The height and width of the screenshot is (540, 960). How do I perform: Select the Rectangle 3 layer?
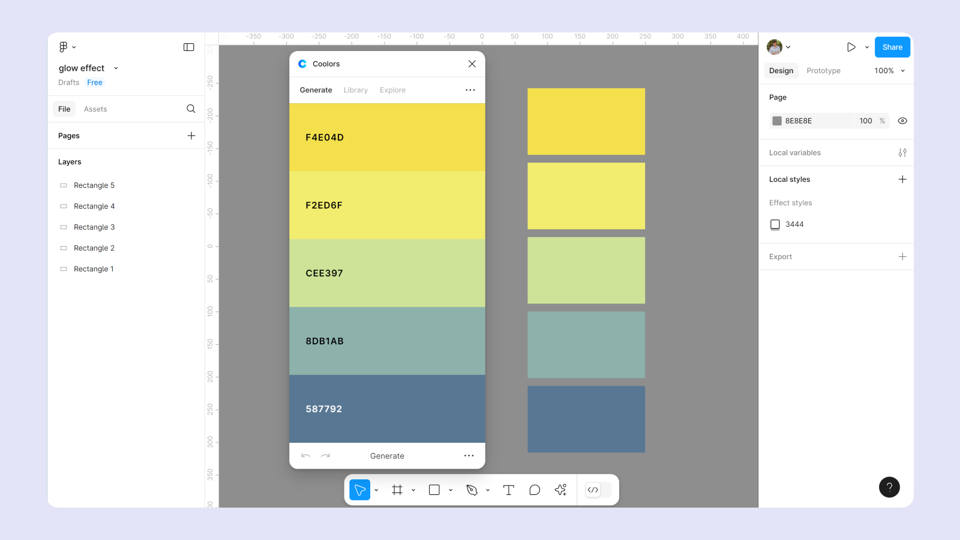click(94, 227)
